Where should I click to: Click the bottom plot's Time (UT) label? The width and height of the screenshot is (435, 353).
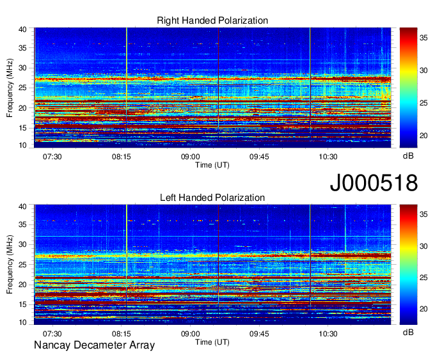click(212, 342)
